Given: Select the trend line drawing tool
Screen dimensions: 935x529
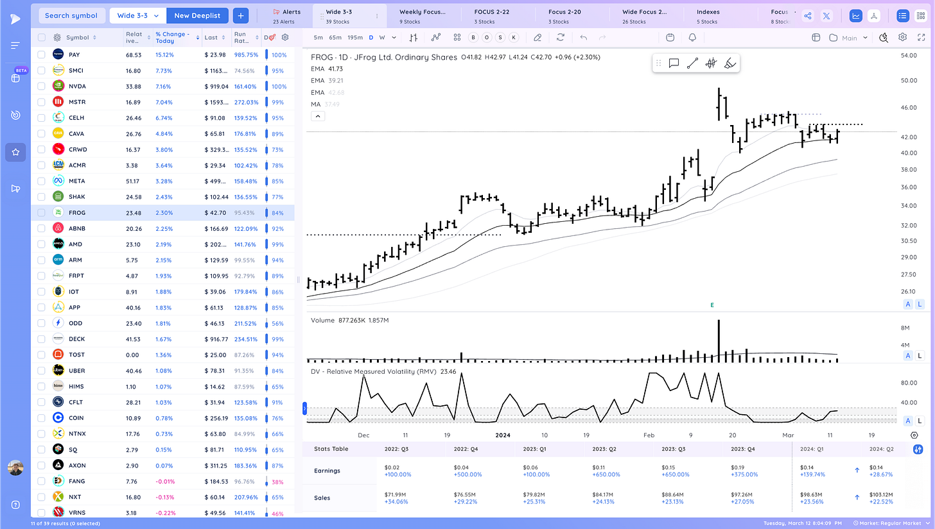Looking at the screenshot, I should pos(692,63).
